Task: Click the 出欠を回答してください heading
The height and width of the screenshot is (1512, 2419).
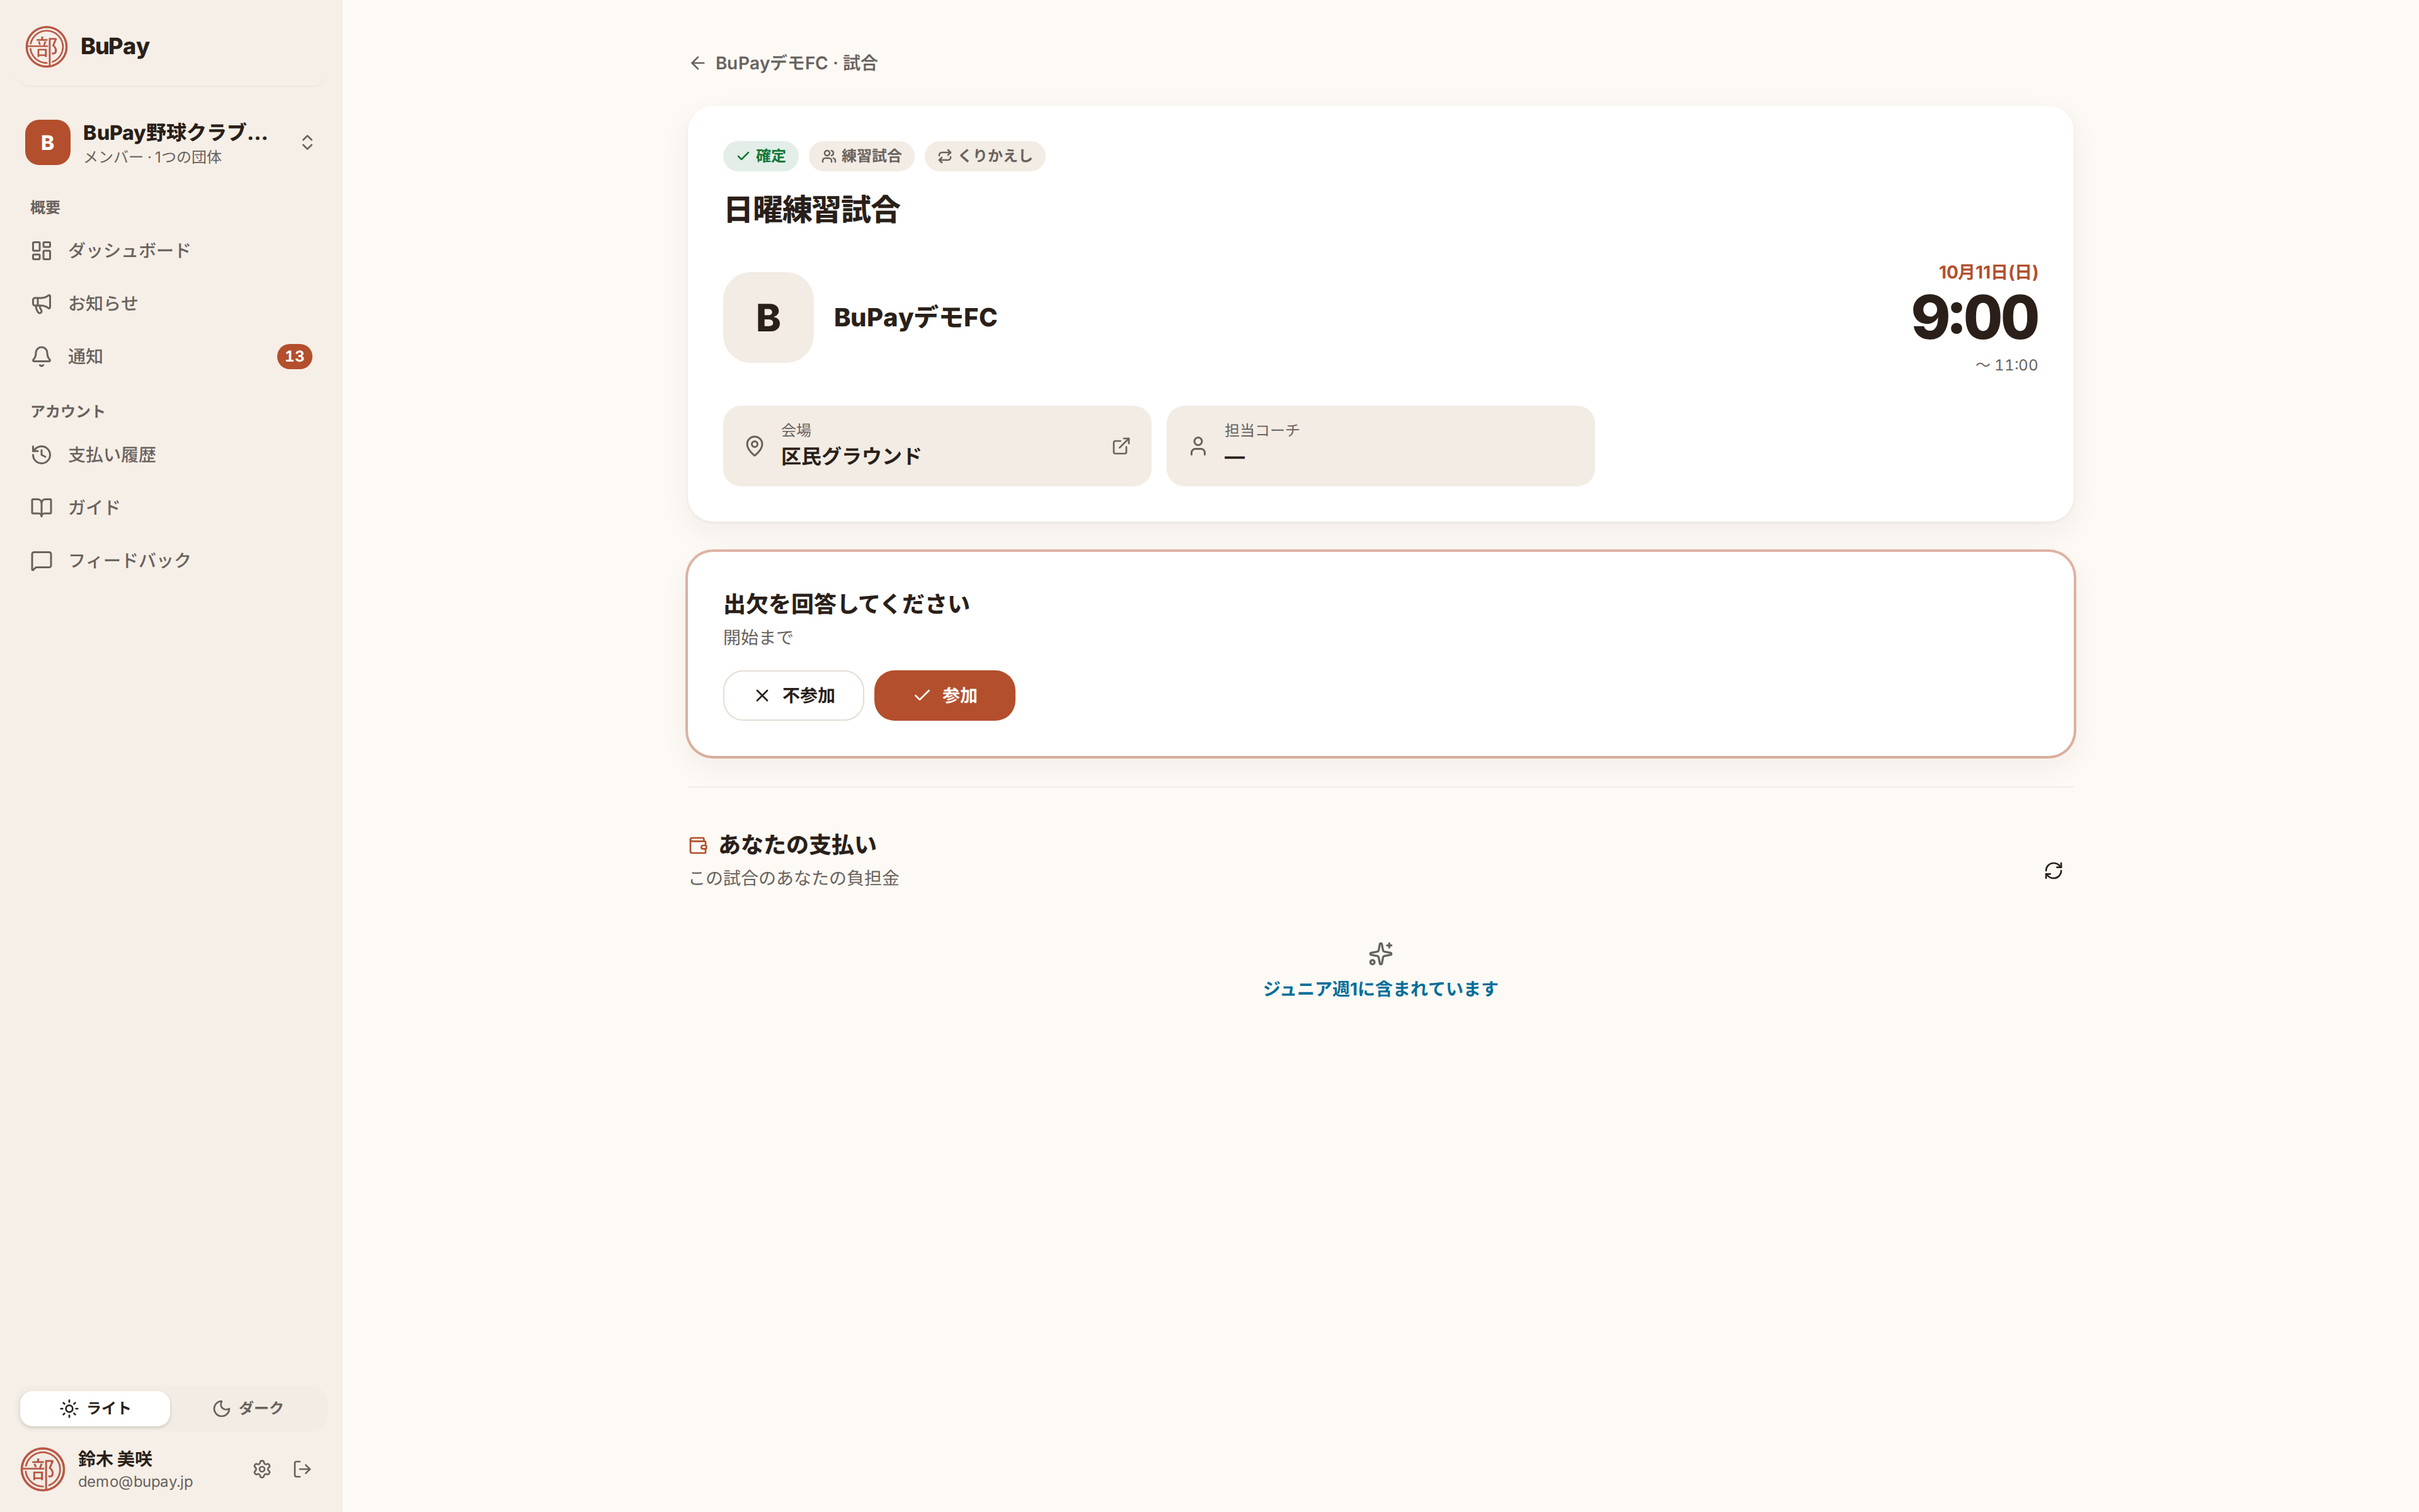Action: [x=847, y=604]
